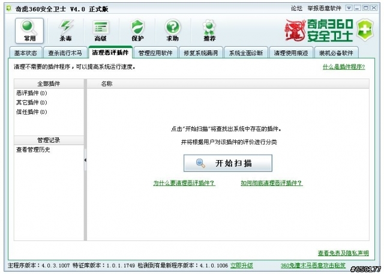The height and width of the screenshot is (274, 384).
Task: Open the 360免遭木马恶意攻击秘笈 link
Action: tap(313, 266)
